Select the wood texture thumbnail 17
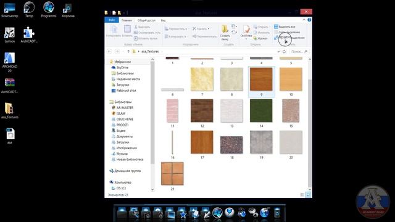This screenshot has width=395, height=222. coord(202,142)
